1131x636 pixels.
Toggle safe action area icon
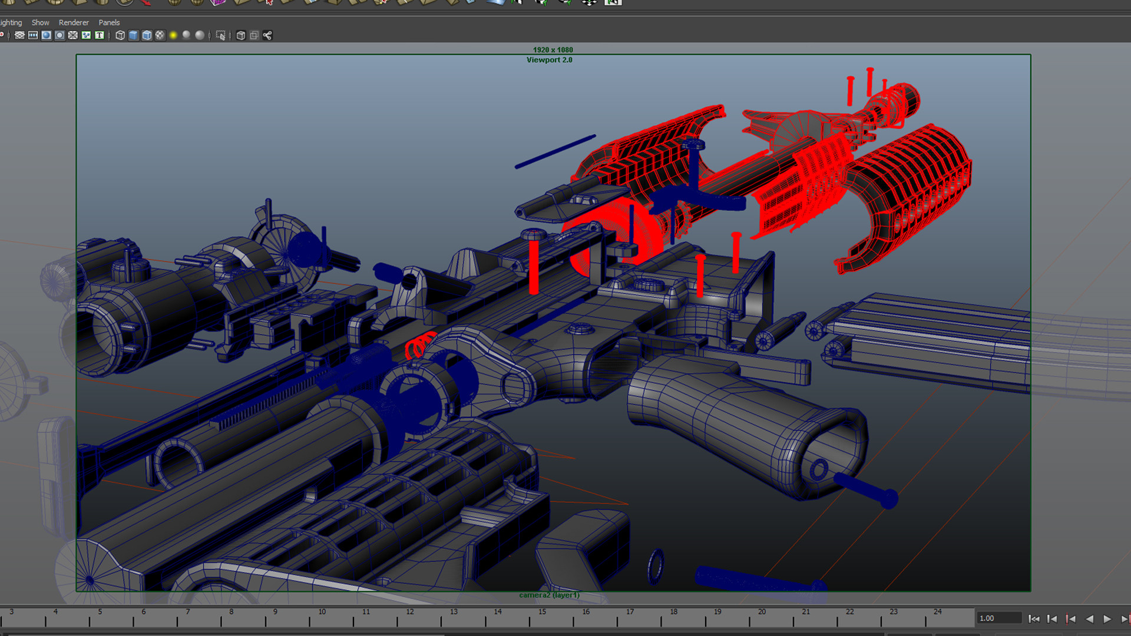pos(86,35)
